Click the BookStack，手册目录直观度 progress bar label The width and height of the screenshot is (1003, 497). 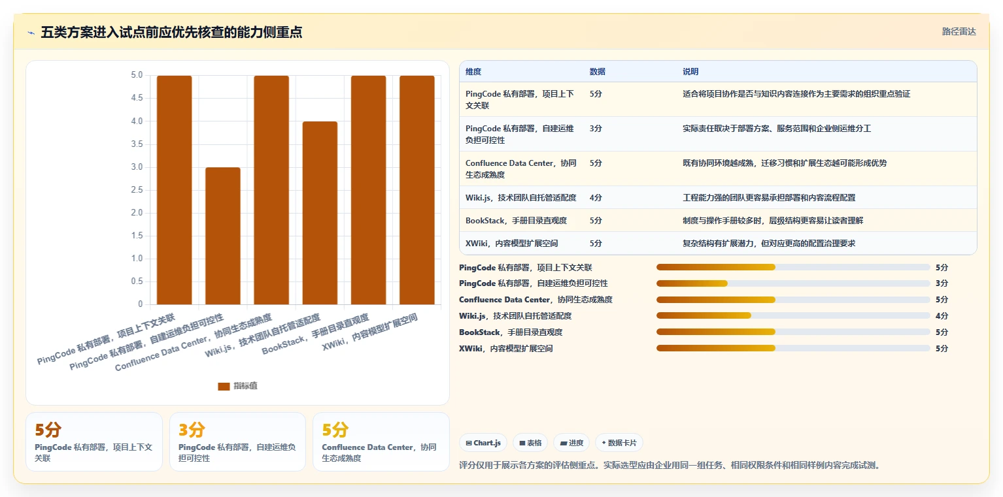[511, 332]
